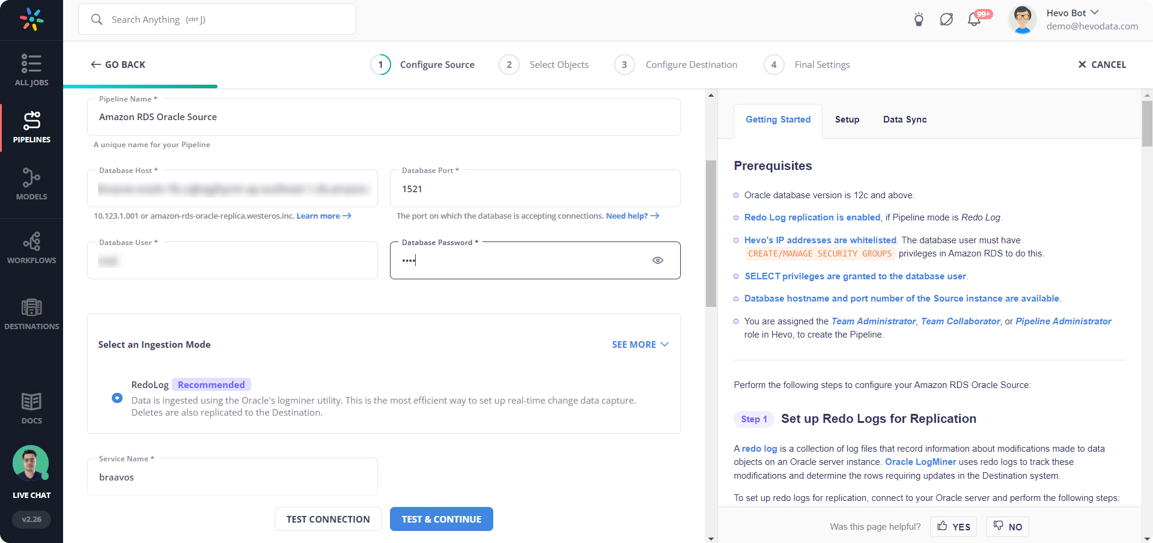Click step indicator 3 Configure Destination
Screen dimensions: 1153x543
tap(624, 64)
